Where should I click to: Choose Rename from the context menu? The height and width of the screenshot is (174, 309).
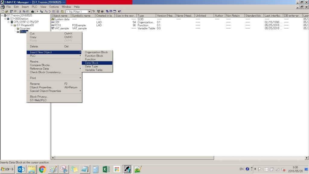(x=54, y=84)
